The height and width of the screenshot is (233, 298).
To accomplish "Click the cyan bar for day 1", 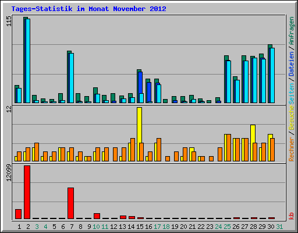I will [19, 96].
